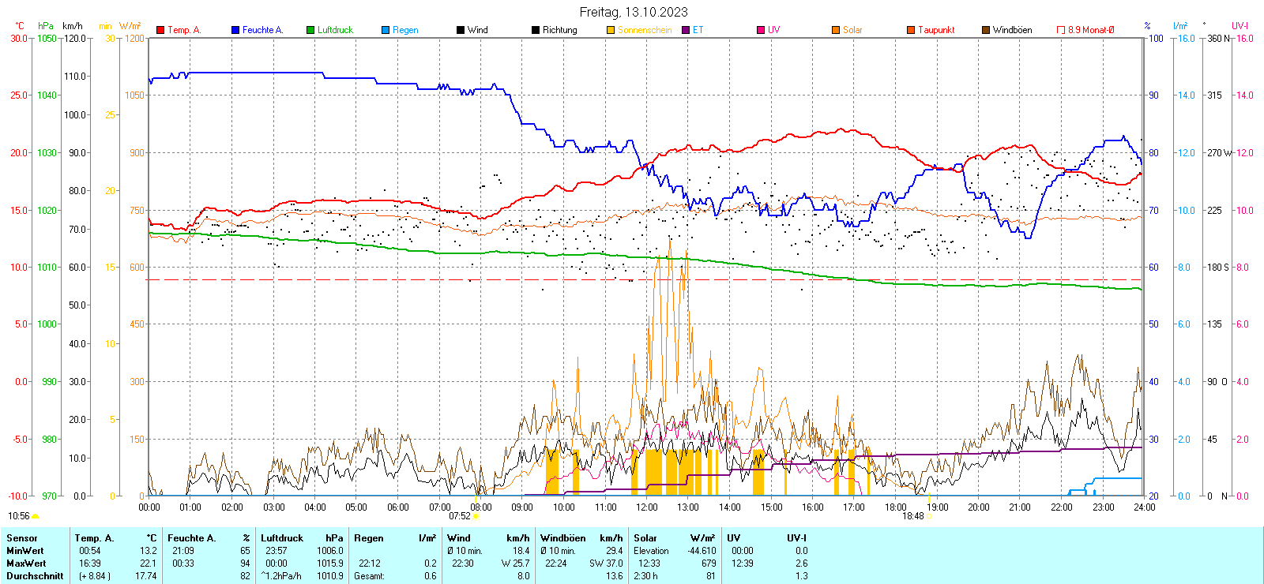Click the red Temp. A. legend square
This screenshot has width=1264, height=584.
coord(160,30)
